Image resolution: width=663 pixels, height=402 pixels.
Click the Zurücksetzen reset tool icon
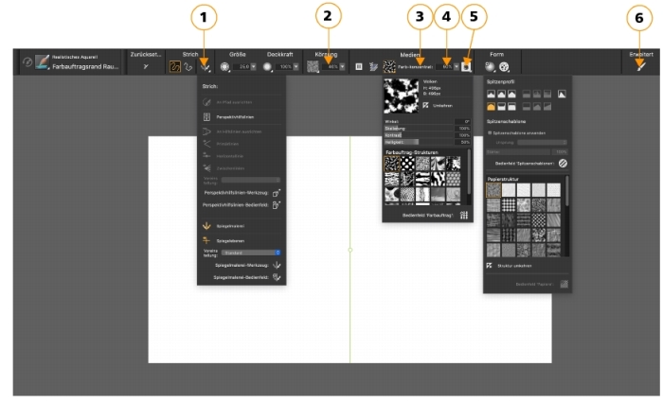[x=145, y=67]
